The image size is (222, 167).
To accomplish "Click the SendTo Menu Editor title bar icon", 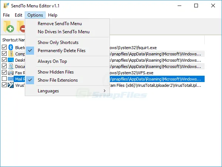I will [x=6, y=6].
